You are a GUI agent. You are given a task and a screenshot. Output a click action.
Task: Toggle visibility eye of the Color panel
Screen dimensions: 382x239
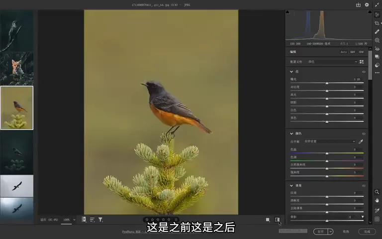[364, 133]
